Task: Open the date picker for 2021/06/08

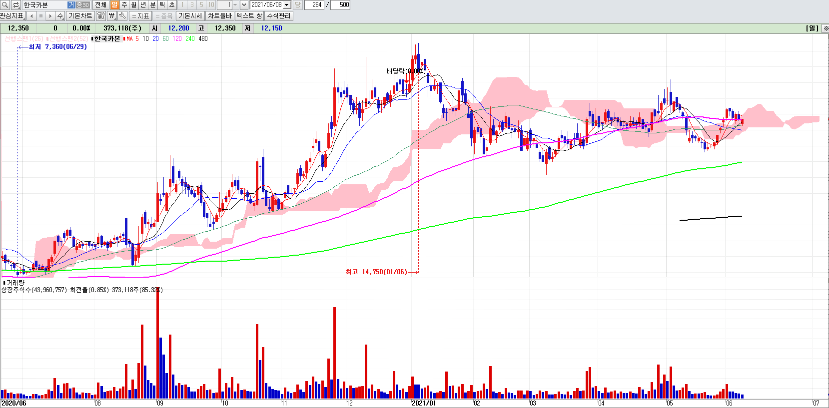Action: click(x=287, y=5)
